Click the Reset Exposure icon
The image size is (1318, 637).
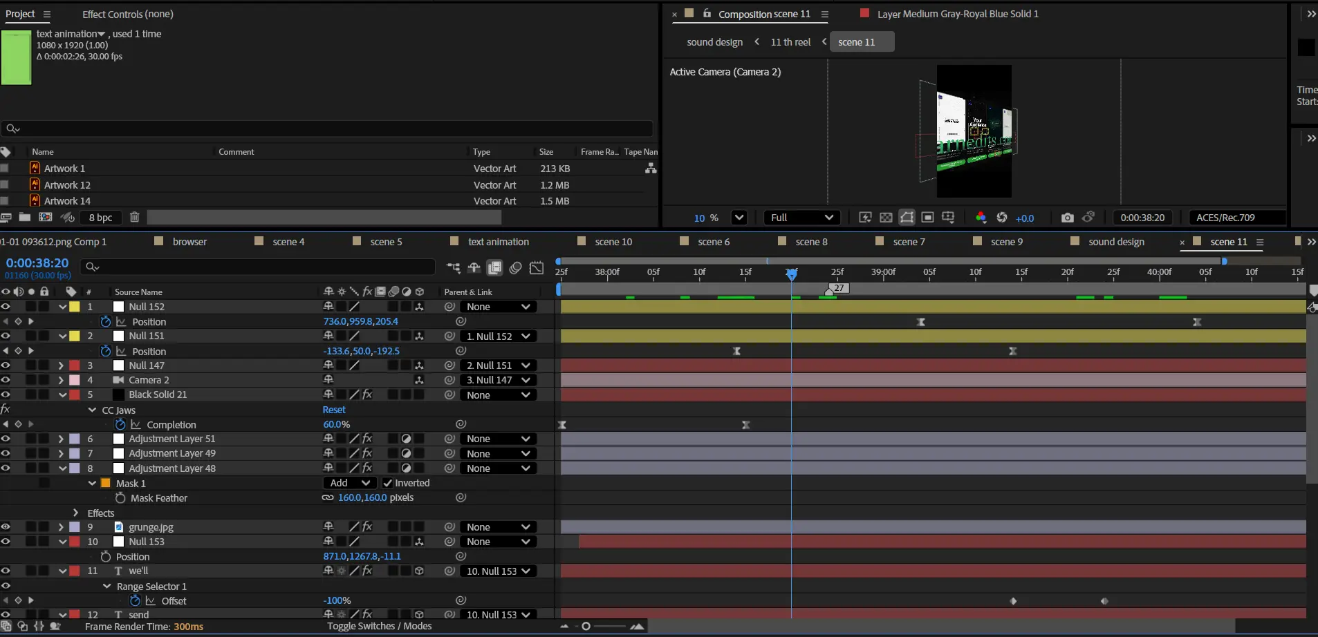1001,218
